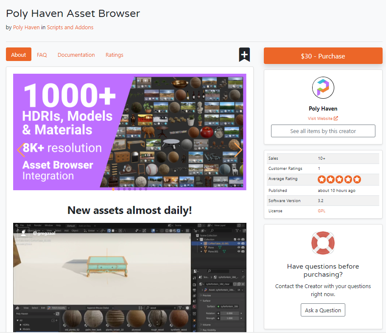The image size is (386, 333).
Task: Click the 'Poly Haven Asset Browser' page title
Action: tap(73, 14)
